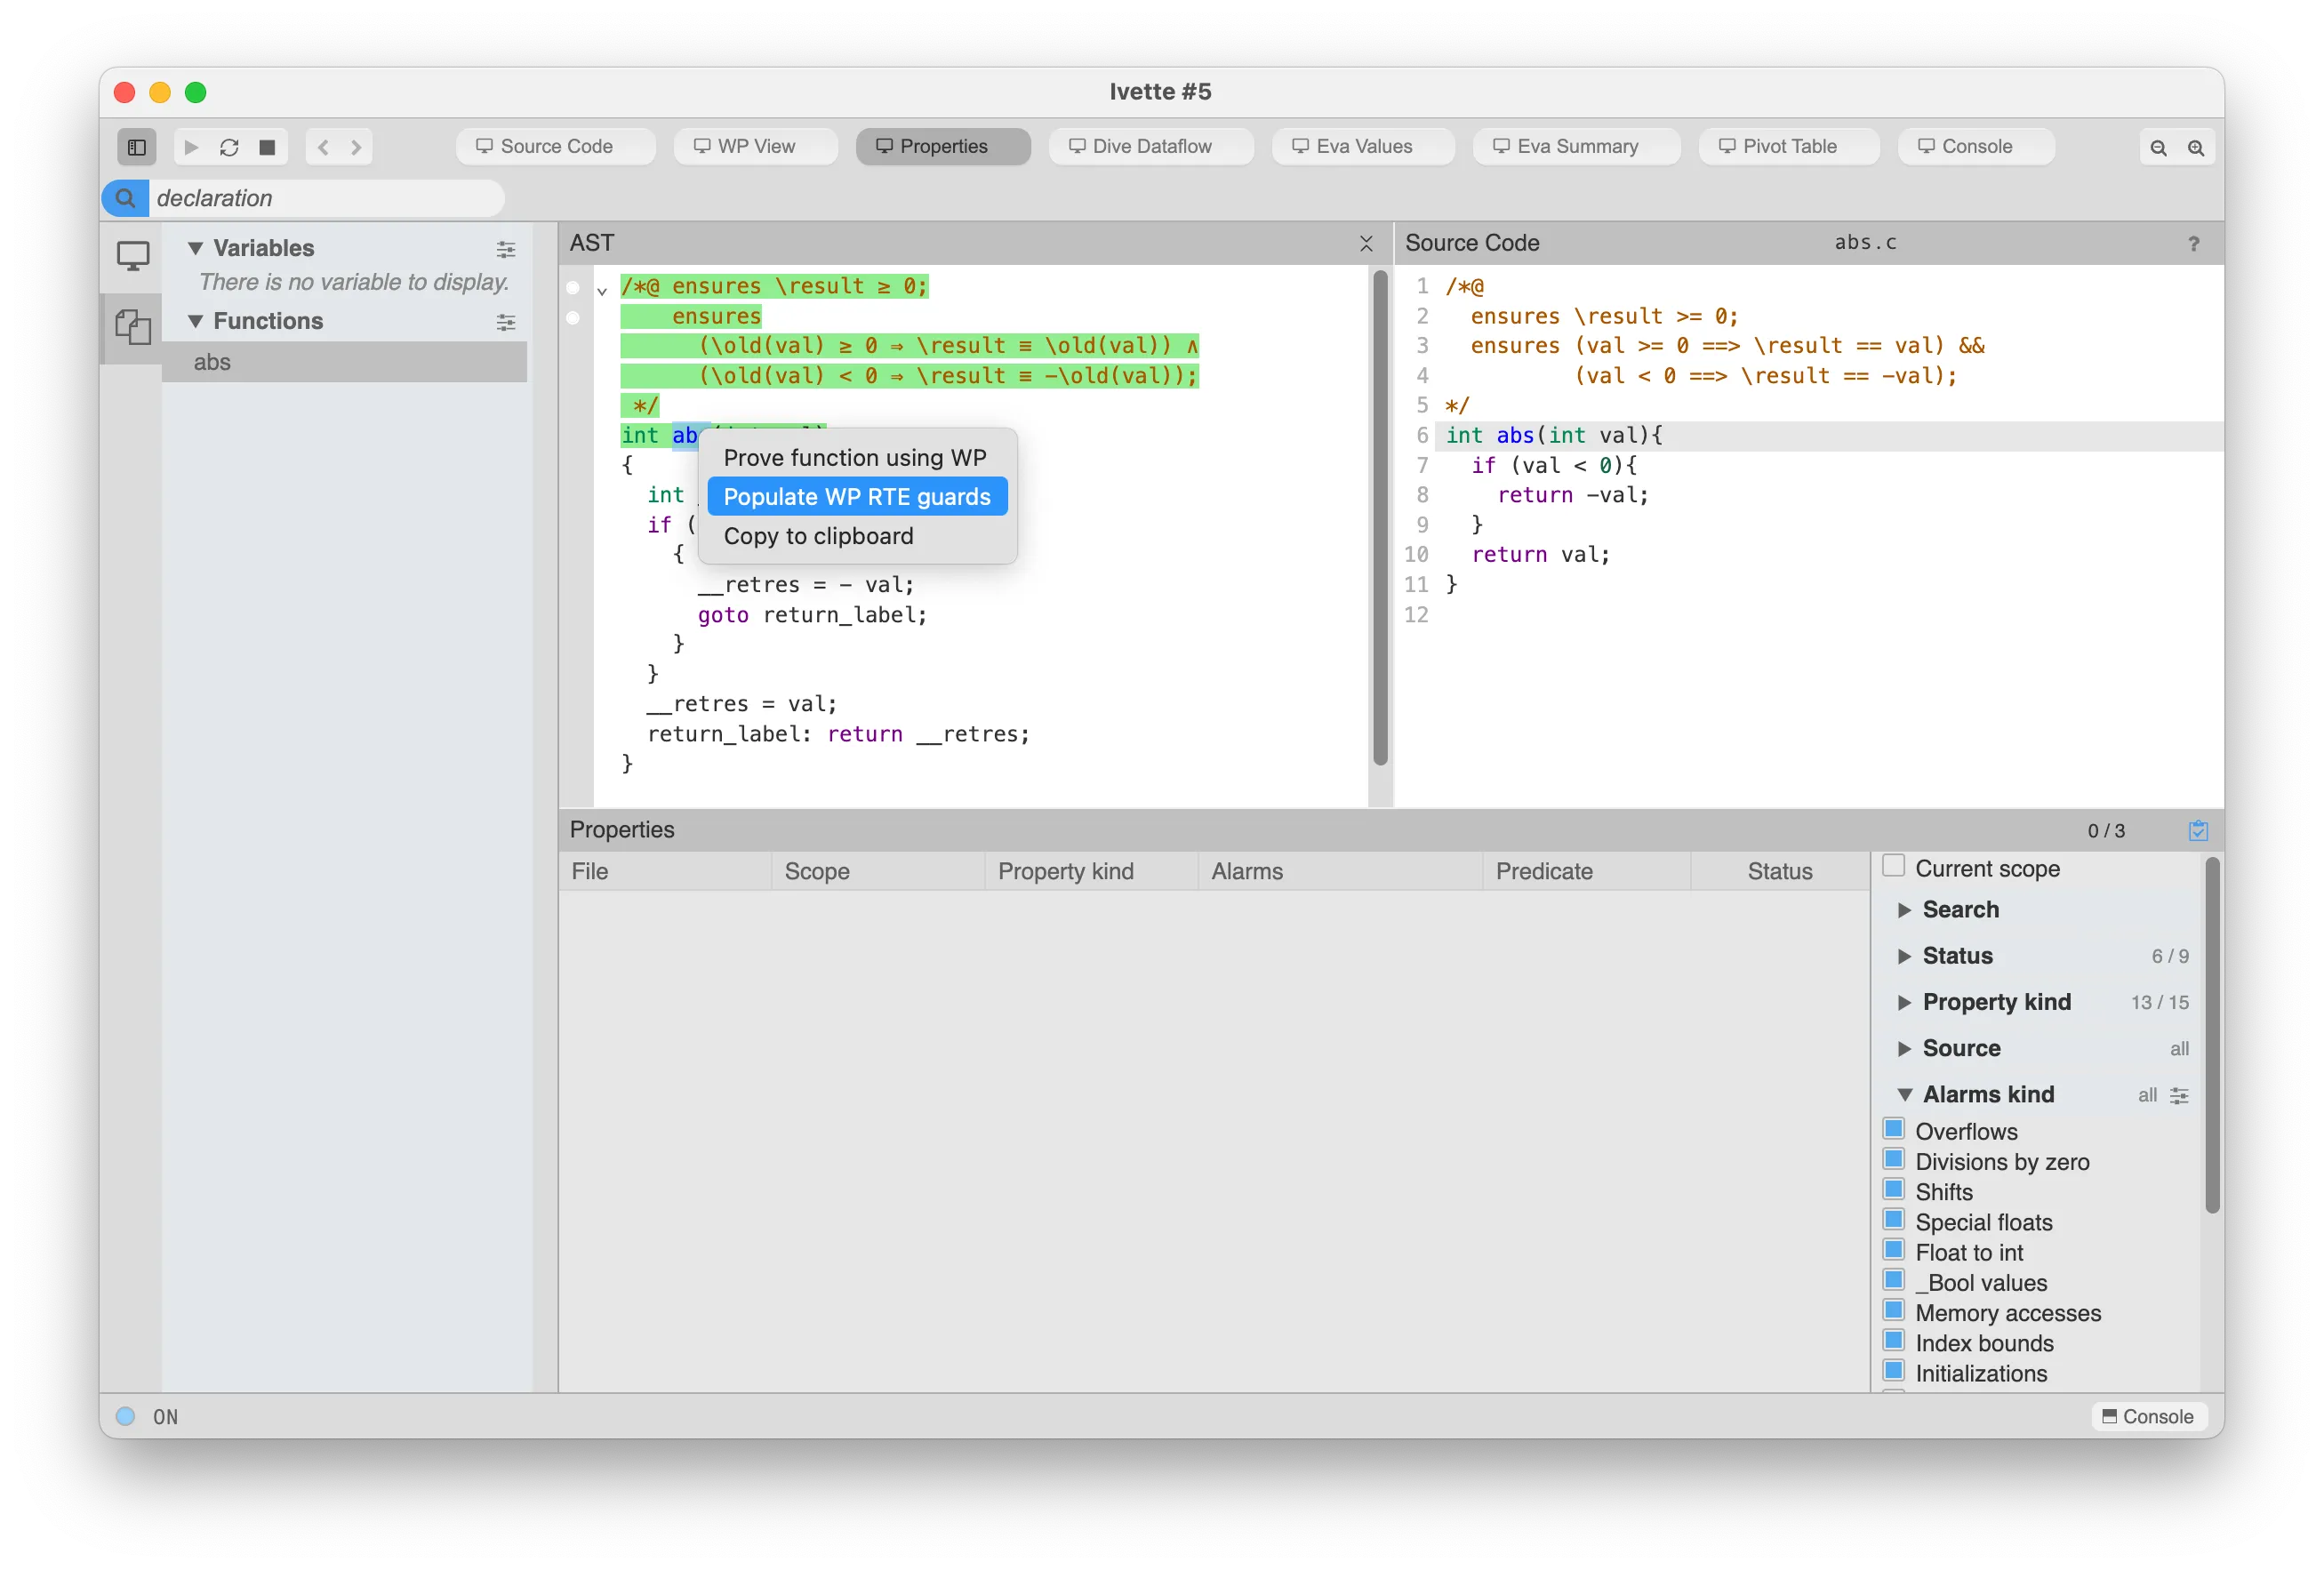Image resolution: width=2324 pixels, height=1570 pixels.
Task: Toggle Divisions by zero checkbox
Action: [1893, 1159]
